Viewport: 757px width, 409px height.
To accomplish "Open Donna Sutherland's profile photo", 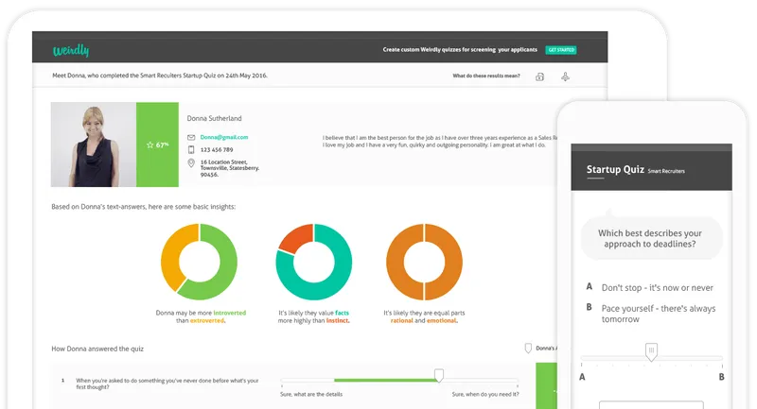I will [x=94, y=145].
